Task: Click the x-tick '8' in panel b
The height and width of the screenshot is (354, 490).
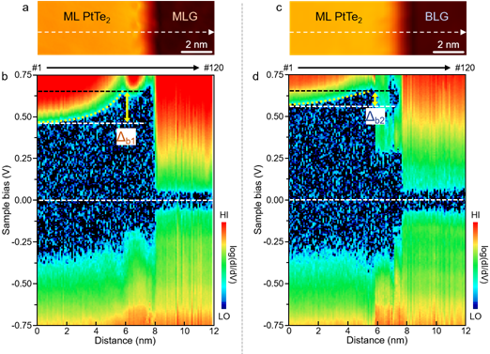Action: [155, 331]
